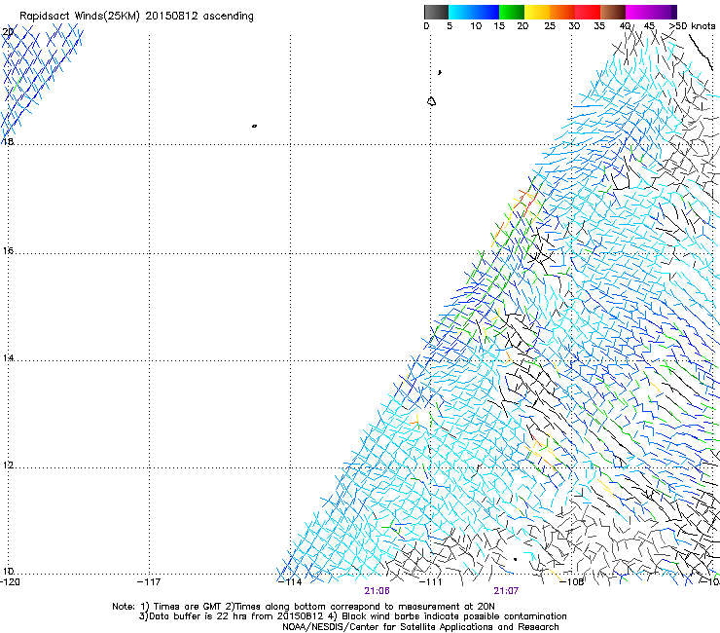Click the 'Times are GMT' note line
720x633 pixels.
pyautogui.click(x=304, y=607)
